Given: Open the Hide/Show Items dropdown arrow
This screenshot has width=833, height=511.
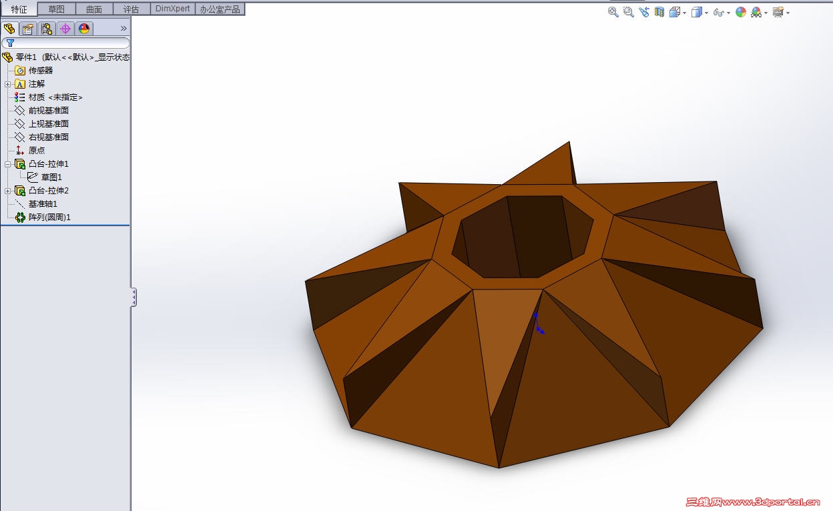Looking at the screenshot, I should (728, 13).
